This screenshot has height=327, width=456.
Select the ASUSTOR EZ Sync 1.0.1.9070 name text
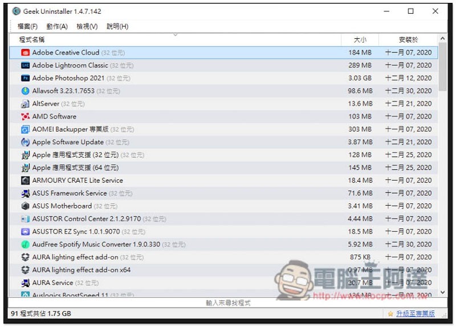(76, 232)
